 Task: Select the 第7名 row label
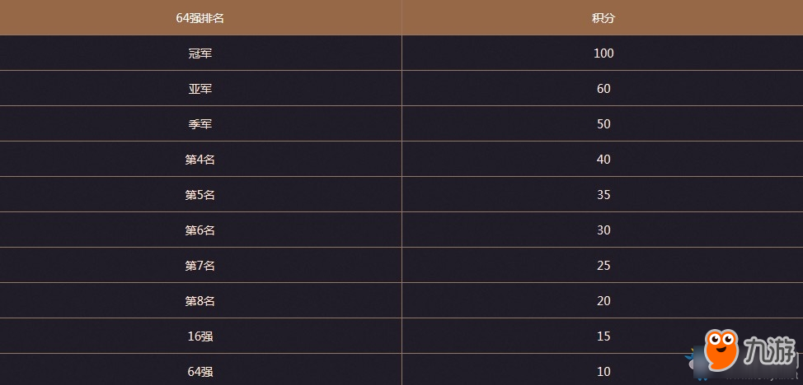point(200,266)
